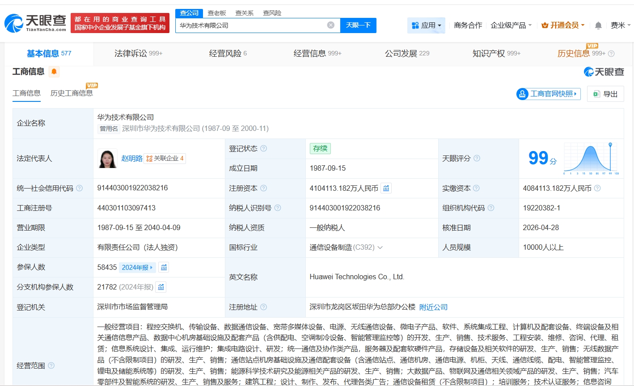Click 成立日期 value 1987-09-15
The width and height of the screenshot is (634, 386).
tap(328, 168)
